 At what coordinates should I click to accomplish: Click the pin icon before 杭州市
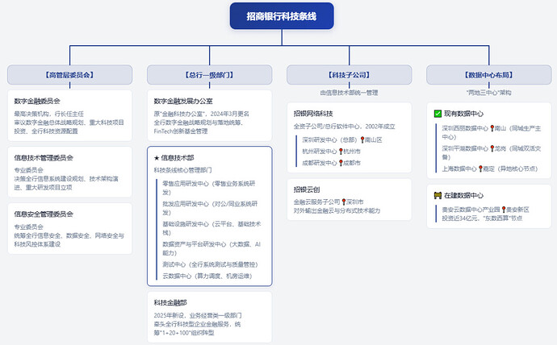tap(341, 152)
